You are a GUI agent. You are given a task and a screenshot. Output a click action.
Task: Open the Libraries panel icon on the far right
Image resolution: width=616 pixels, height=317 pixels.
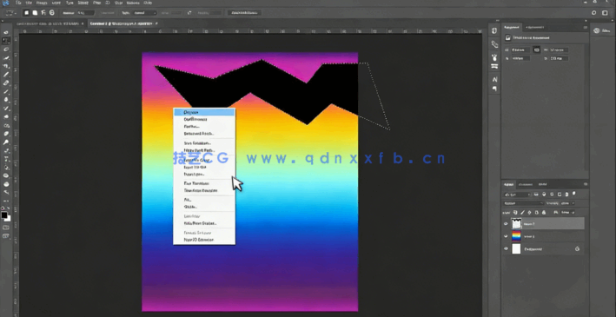[596, 30]
